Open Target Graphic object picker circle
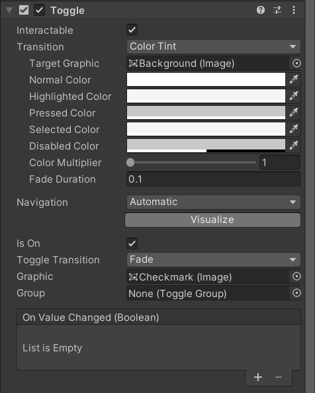 [x=296, y=64]
